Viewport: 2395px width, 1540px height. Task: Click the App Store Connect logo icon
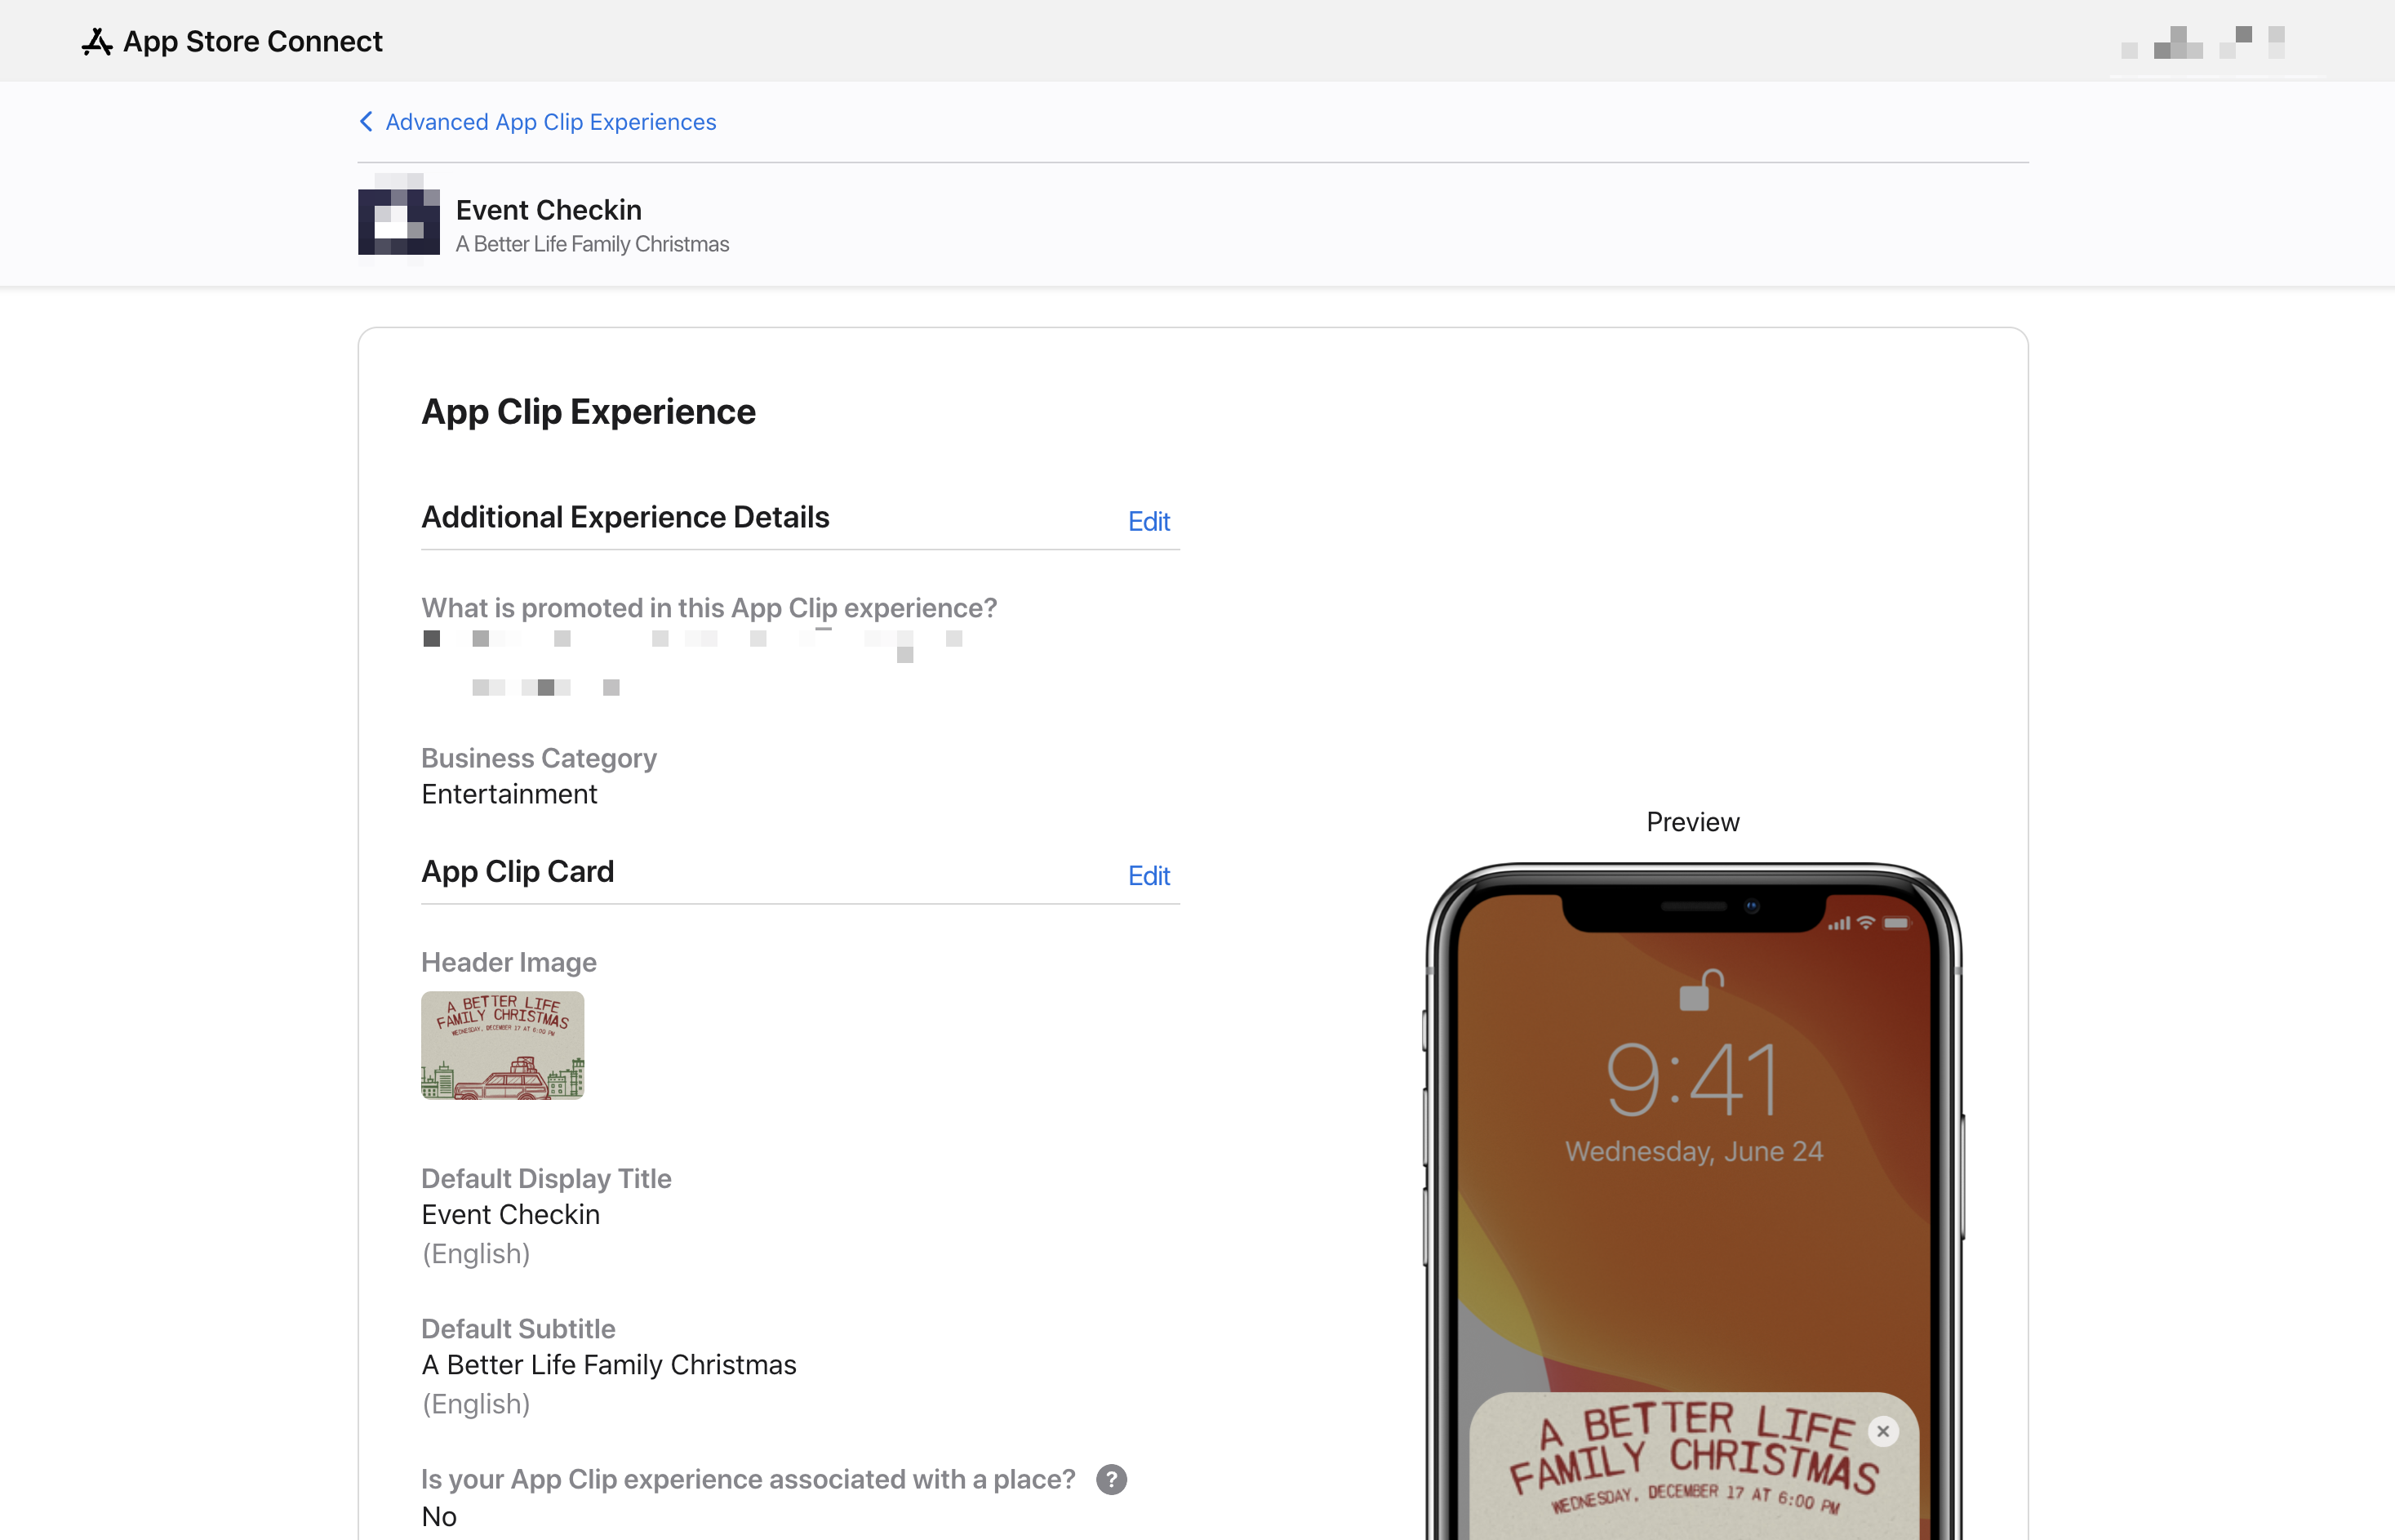pos(97,41)
